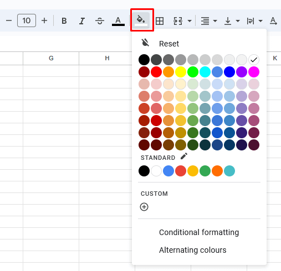Open the borders grid icon

point(160,21)
